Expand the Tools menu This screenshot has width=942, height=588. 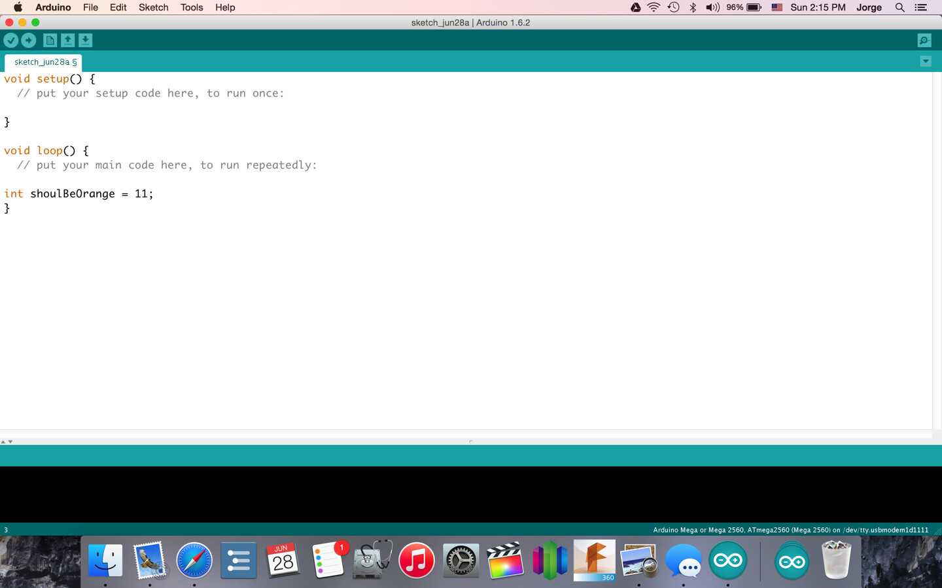point(191,7)
